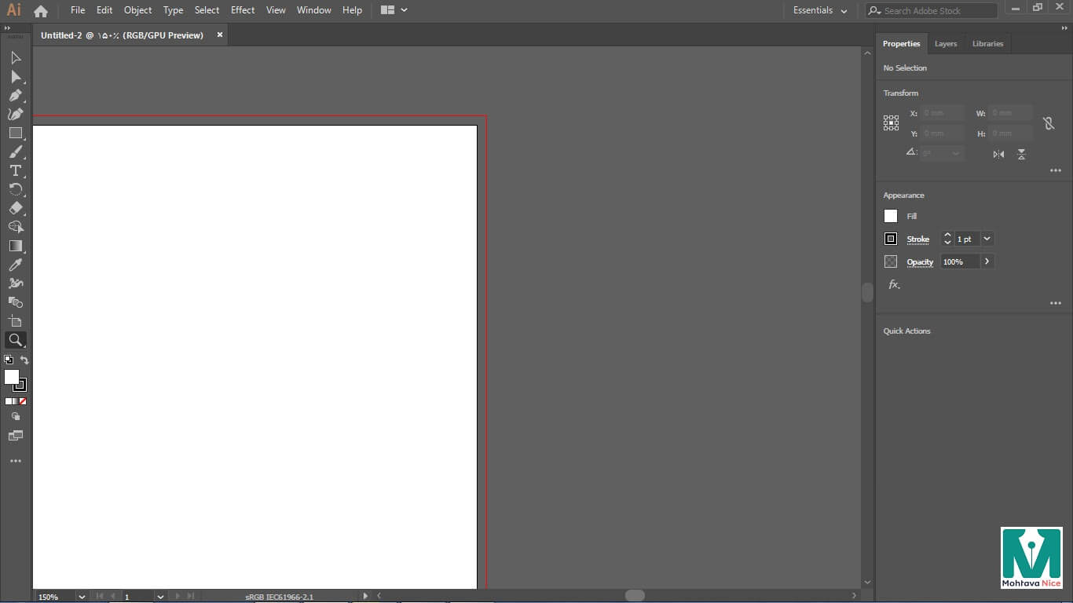Click the Home icon
The height and width of the screenshot is (603, 1073).
[41, 11]
